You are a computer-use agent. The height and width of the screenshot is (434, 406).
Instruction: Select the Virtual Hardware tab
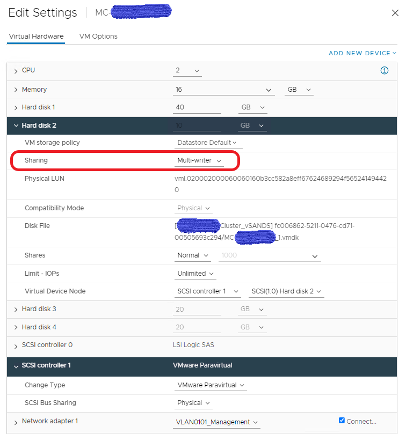(36, 36)
